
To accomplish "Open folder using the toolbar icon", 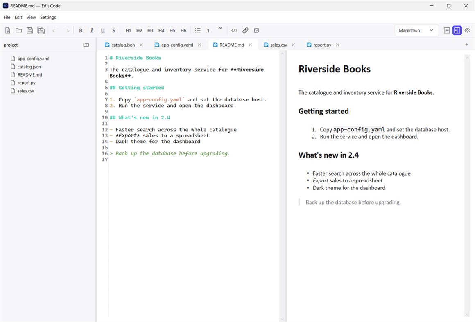I will [x=19, y=30].
